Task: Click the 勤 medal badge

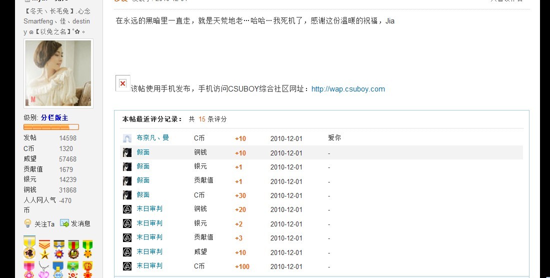Action: (x=87, y=269)
